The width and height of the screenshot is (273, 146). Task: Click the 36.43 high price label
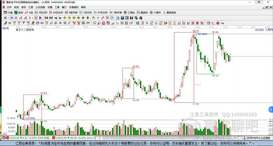click(195, 31)
